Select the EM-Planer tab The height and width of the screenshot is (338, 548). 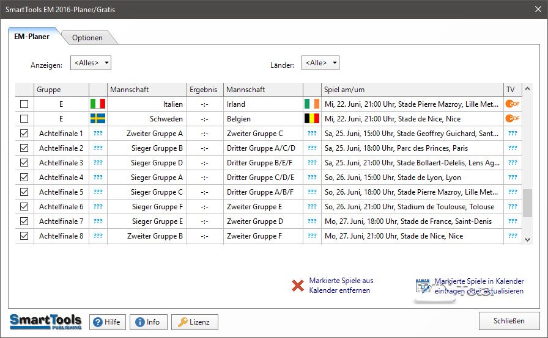32,37
